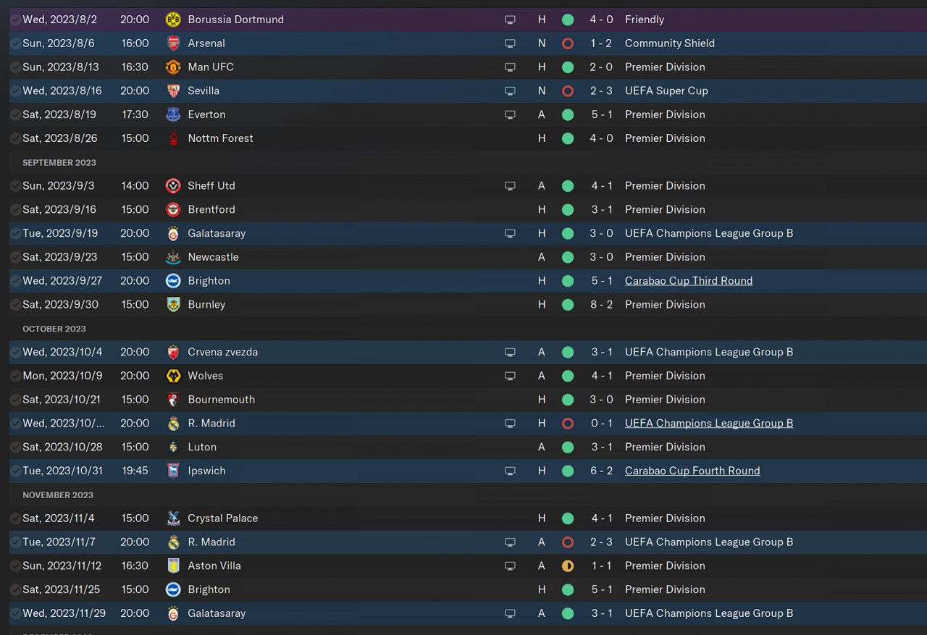Screen dimensions: 927x635
Task: Click the NOVEMBER 2023 month header
Action: coord(58,495)
